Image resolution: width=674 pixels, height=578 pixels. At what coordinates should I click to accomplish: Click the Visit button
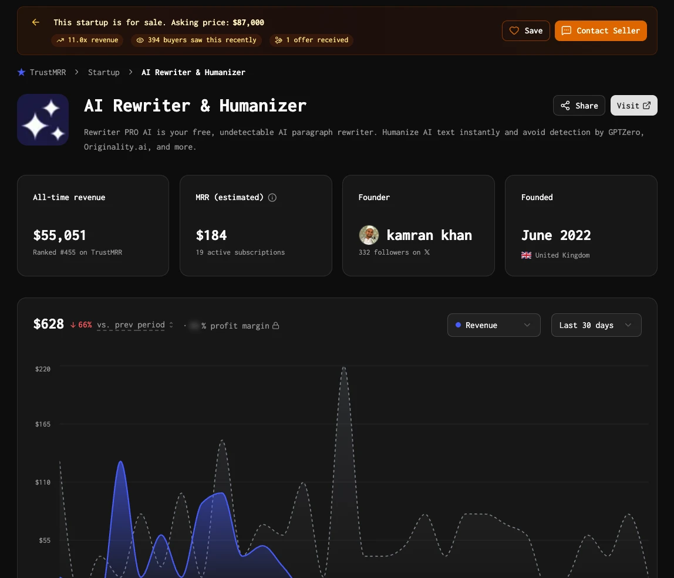[x=633, y=105]
